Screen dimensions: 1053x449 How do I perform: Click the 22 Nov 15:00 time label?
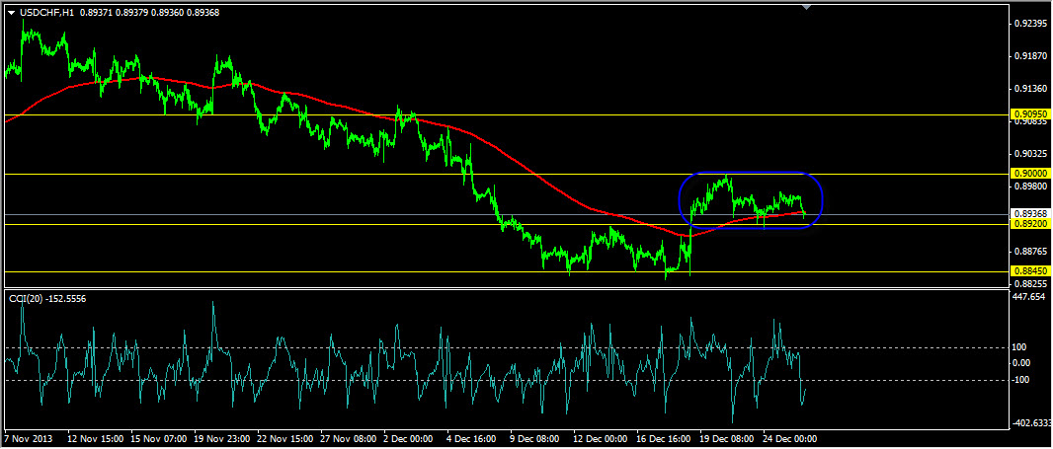(x=284, y=439)
